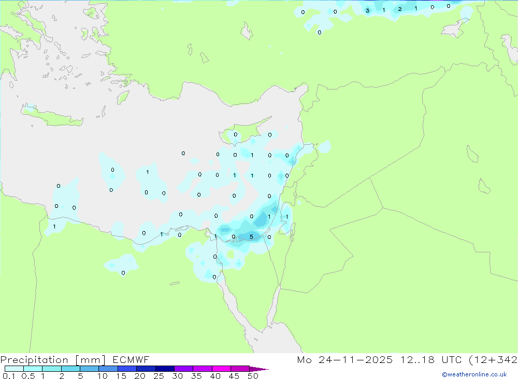Click the '25' legend scale label
Screen dimensions: 518x379
coord(159,376)
